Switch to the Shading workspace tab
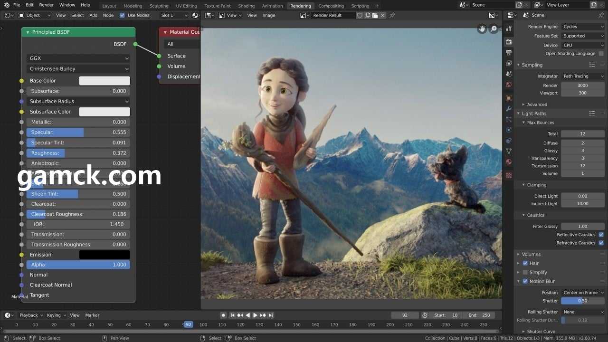This screenshot has width=608, height=342. click(x=246, y=6)
